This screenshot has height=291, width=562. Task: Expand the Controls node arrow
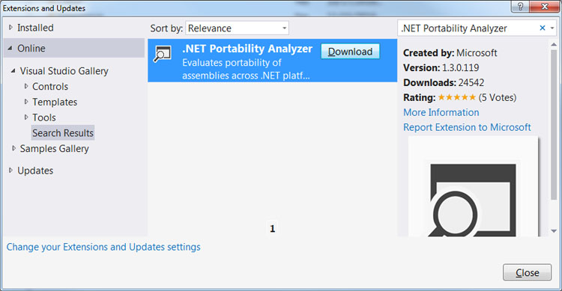tap(26, 86)
